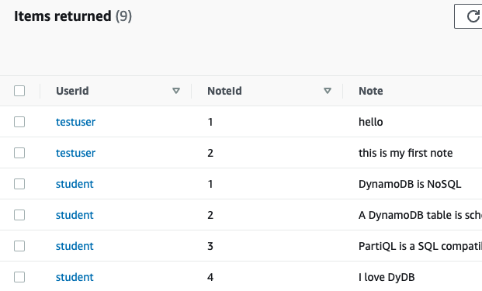Select checkbox for student note 1 row
This screenshot has width=482, height=291.
click(x=19, y=184)
